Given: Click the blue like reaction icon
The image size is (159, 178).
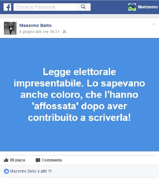Looking at the screenshot, I should tap(6, 171).
